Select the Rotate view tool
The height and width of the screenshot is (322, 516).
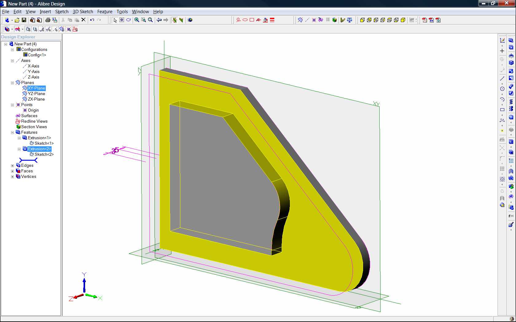coord(128,20)
